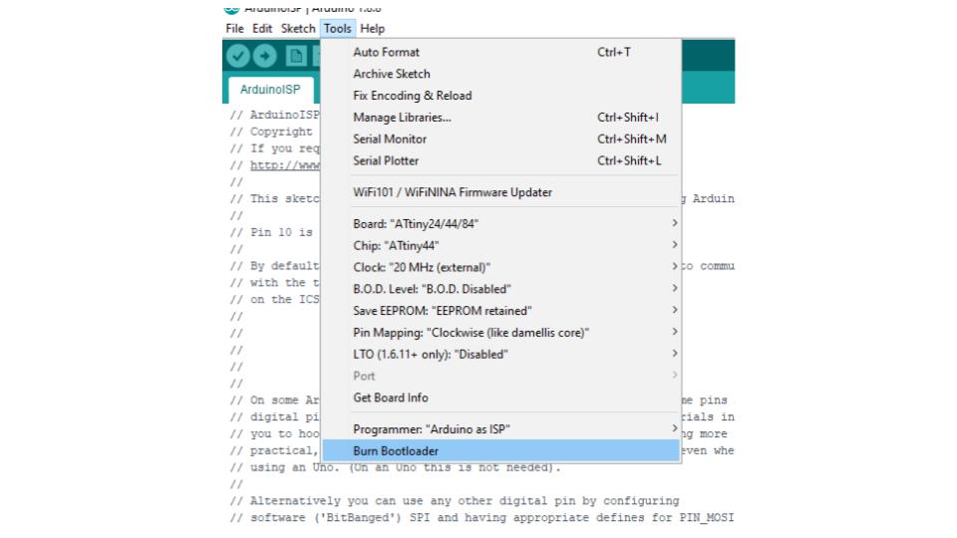
Task: Open the File menu
Action: (234, 29)
